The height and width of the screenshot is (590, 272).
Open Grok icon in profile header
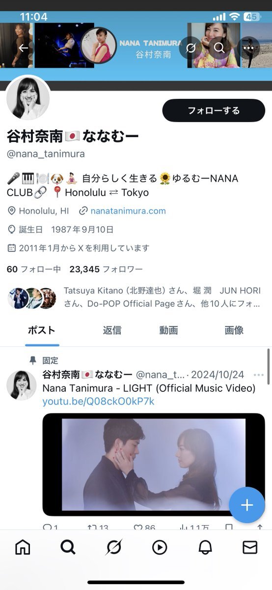(190, 48)
